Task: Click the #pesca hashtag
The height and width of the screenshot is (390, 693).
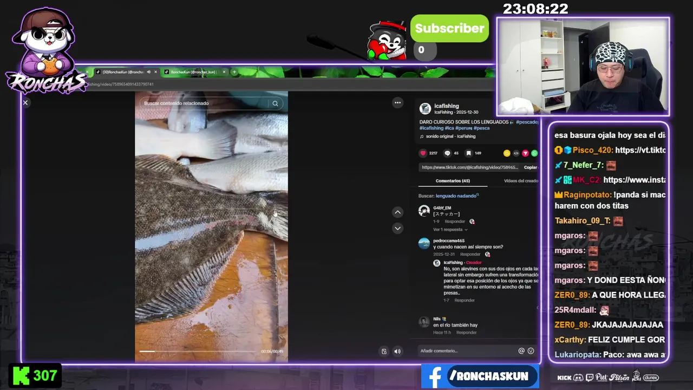Action: (x=482, y=128)
